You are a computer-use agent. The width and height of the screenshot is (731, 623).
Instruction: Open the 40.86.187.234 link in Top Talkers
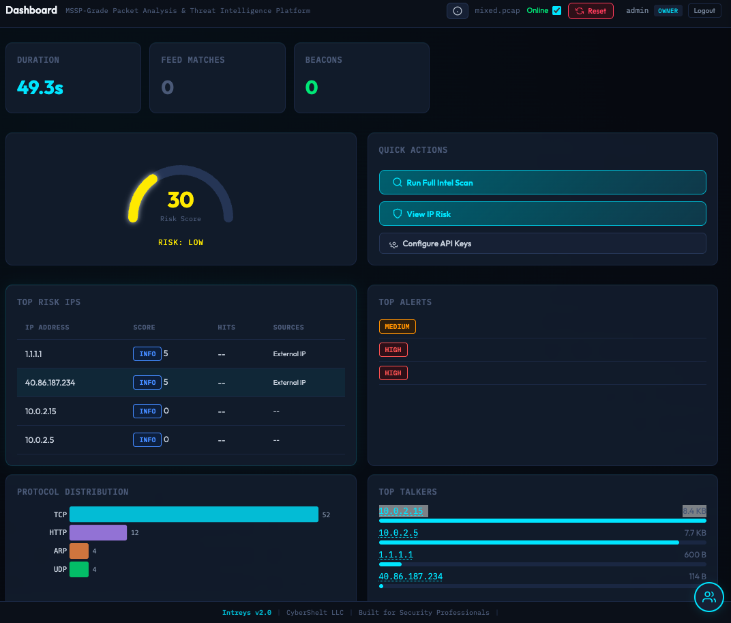click(x=411, y=576)
